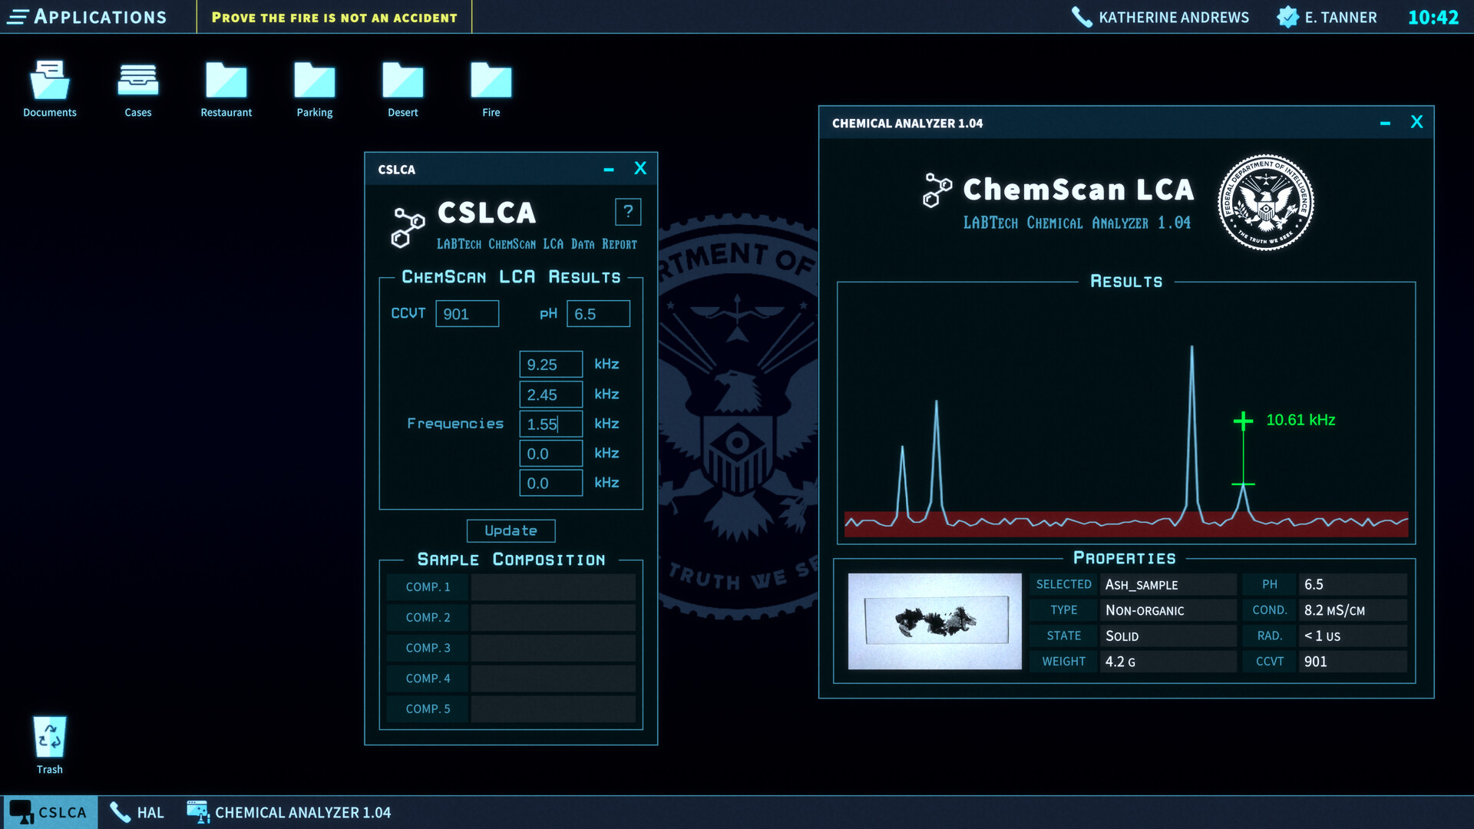Click the phone icon beside Katherine Andrews
This screenshot has width=1474, height=829.
[1082, 16]
